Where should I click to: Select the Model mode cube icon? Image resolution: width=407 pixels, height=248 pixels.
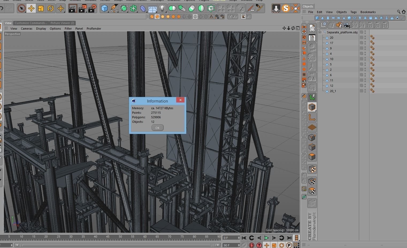312,107
